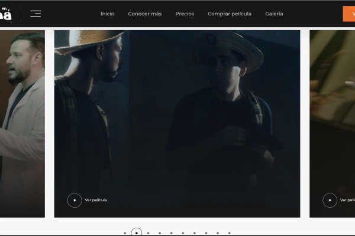The height and width of the screenshot is (236, 355).
Task: Jump to the eighth carousel dot
Action: coord(206,233)
